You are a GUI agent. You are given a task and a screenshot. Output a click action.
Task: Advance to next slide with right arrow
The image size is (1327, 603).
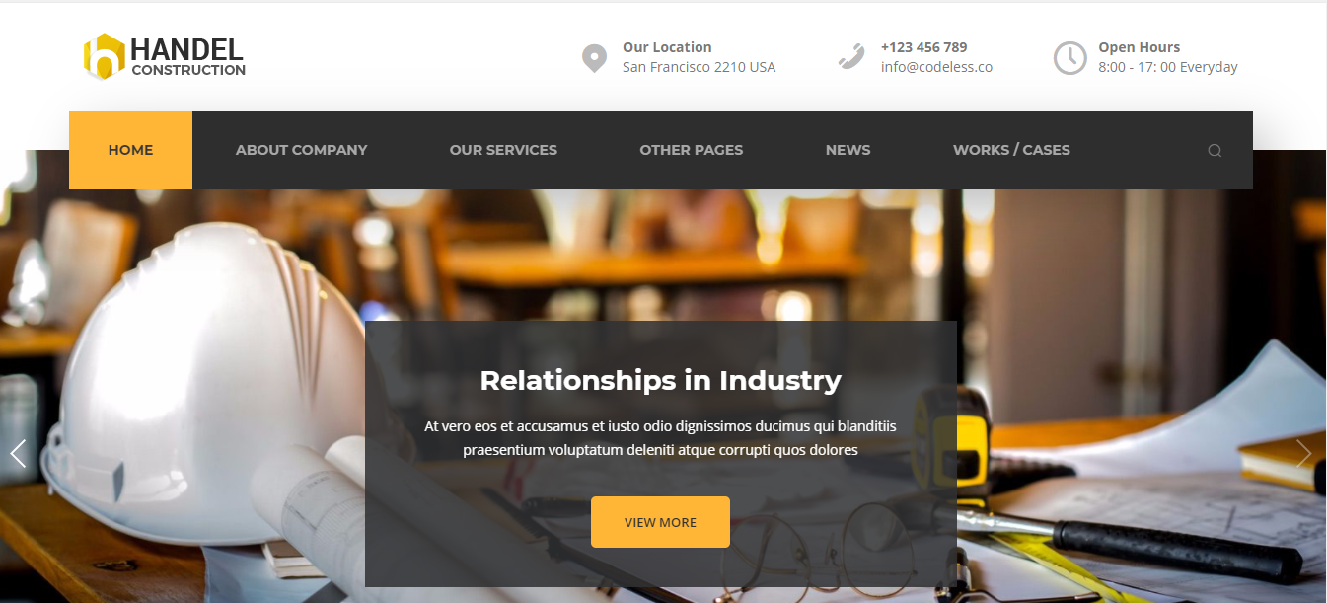point(1303,453)
